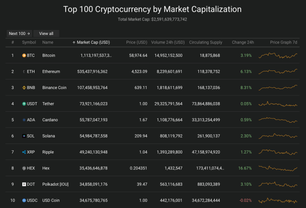
Task: Open the Hex name link
Action: (46, 168)
